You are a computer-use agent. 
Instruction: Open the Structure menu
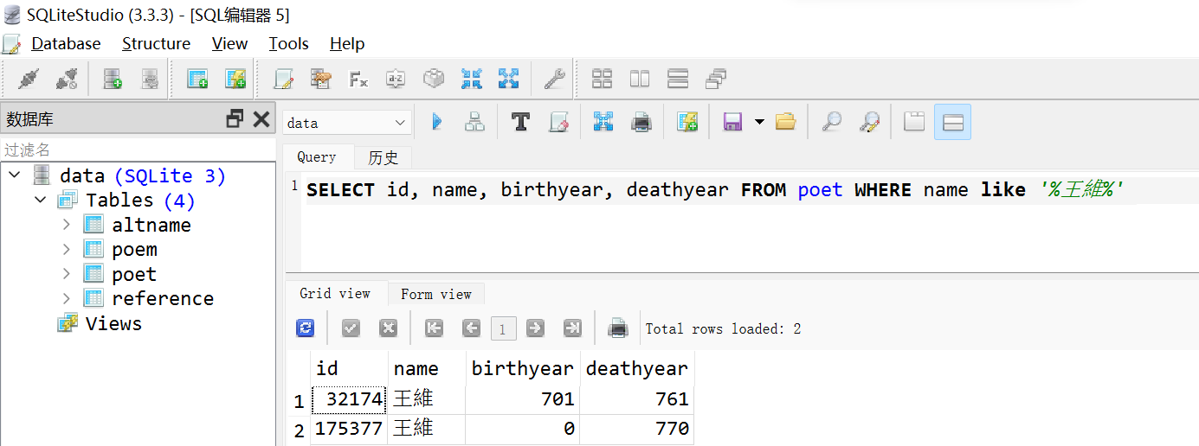tap(156, 43)
